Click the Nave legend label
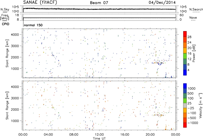Screen dimensions: 203x140 click(x=193, y=17)
